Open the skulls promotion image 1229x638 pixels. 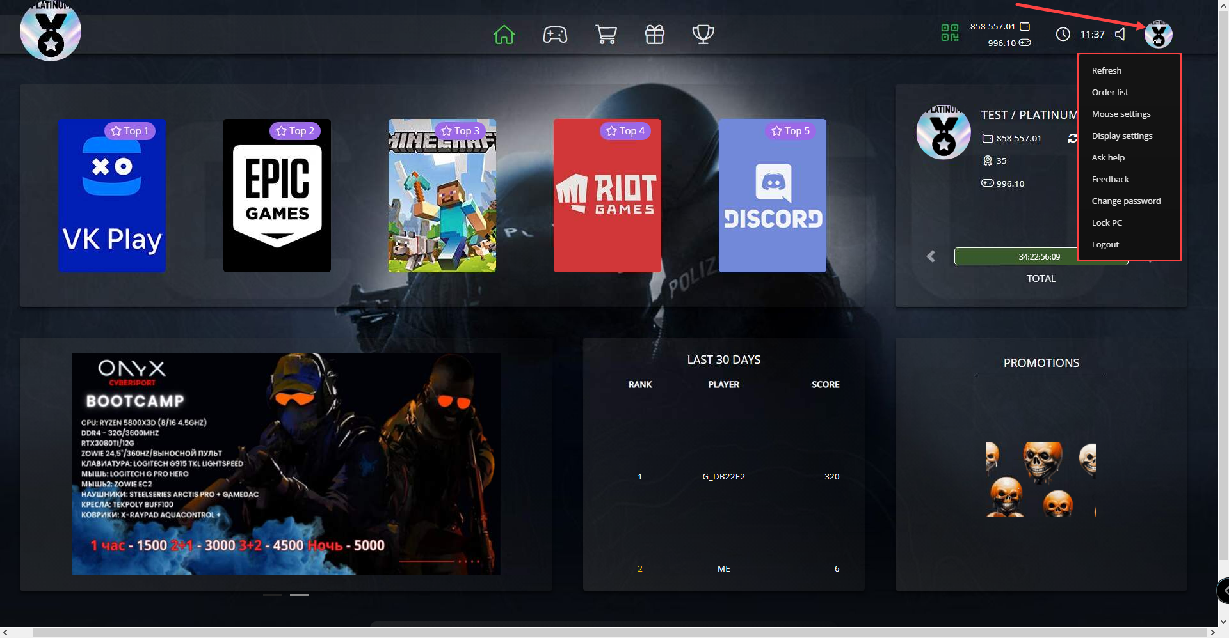click(x=1041, y=479)
